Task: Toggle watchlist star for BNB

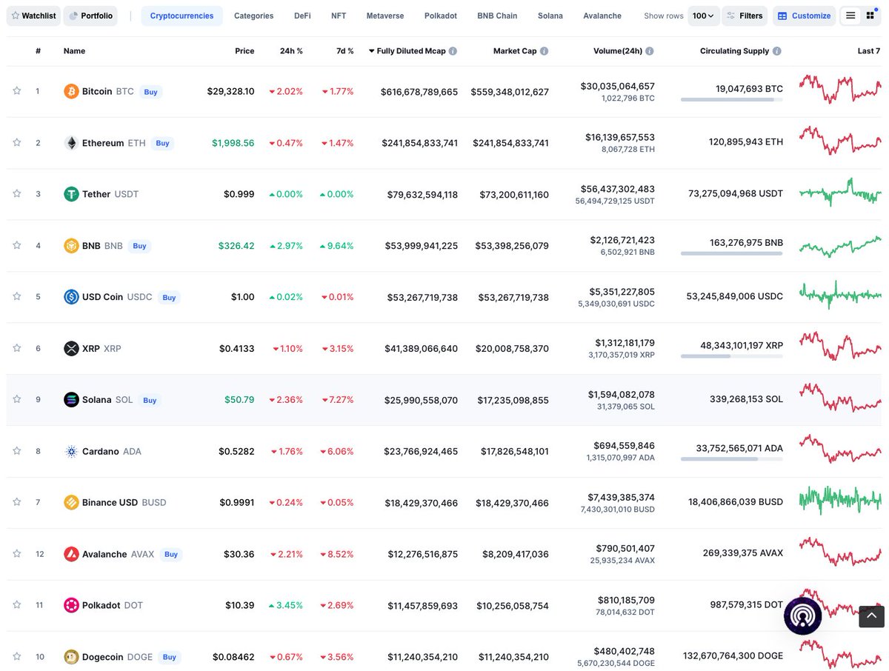Action: pos(16,245)
